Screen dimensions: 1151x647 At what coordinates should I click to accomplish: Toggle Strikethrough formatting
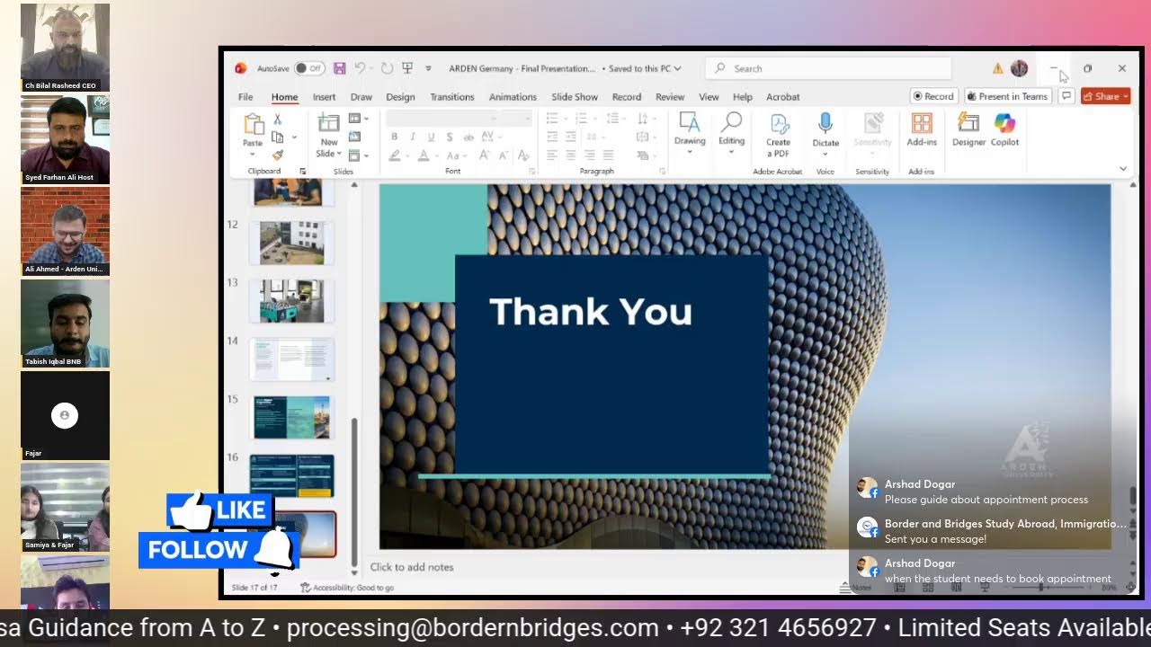[468, 137]
